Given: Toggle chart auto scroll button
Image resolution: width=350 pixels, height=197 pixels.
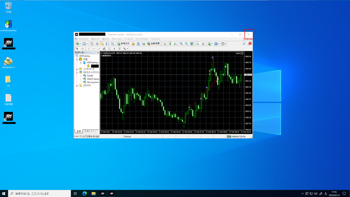Looking at the screenshot, I should click(198, 44).
